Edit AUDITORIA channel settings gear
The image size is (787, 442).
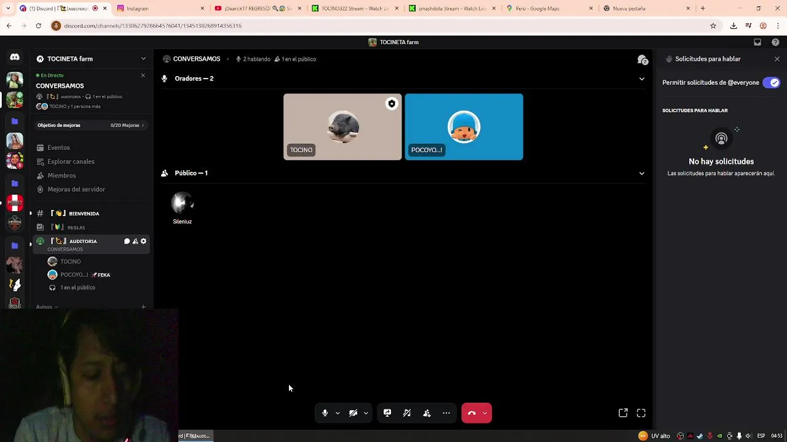point(144,241)
